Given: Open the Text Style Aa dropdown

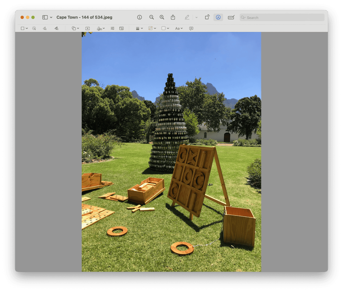Looking at the screenshot, I should 179,28.
